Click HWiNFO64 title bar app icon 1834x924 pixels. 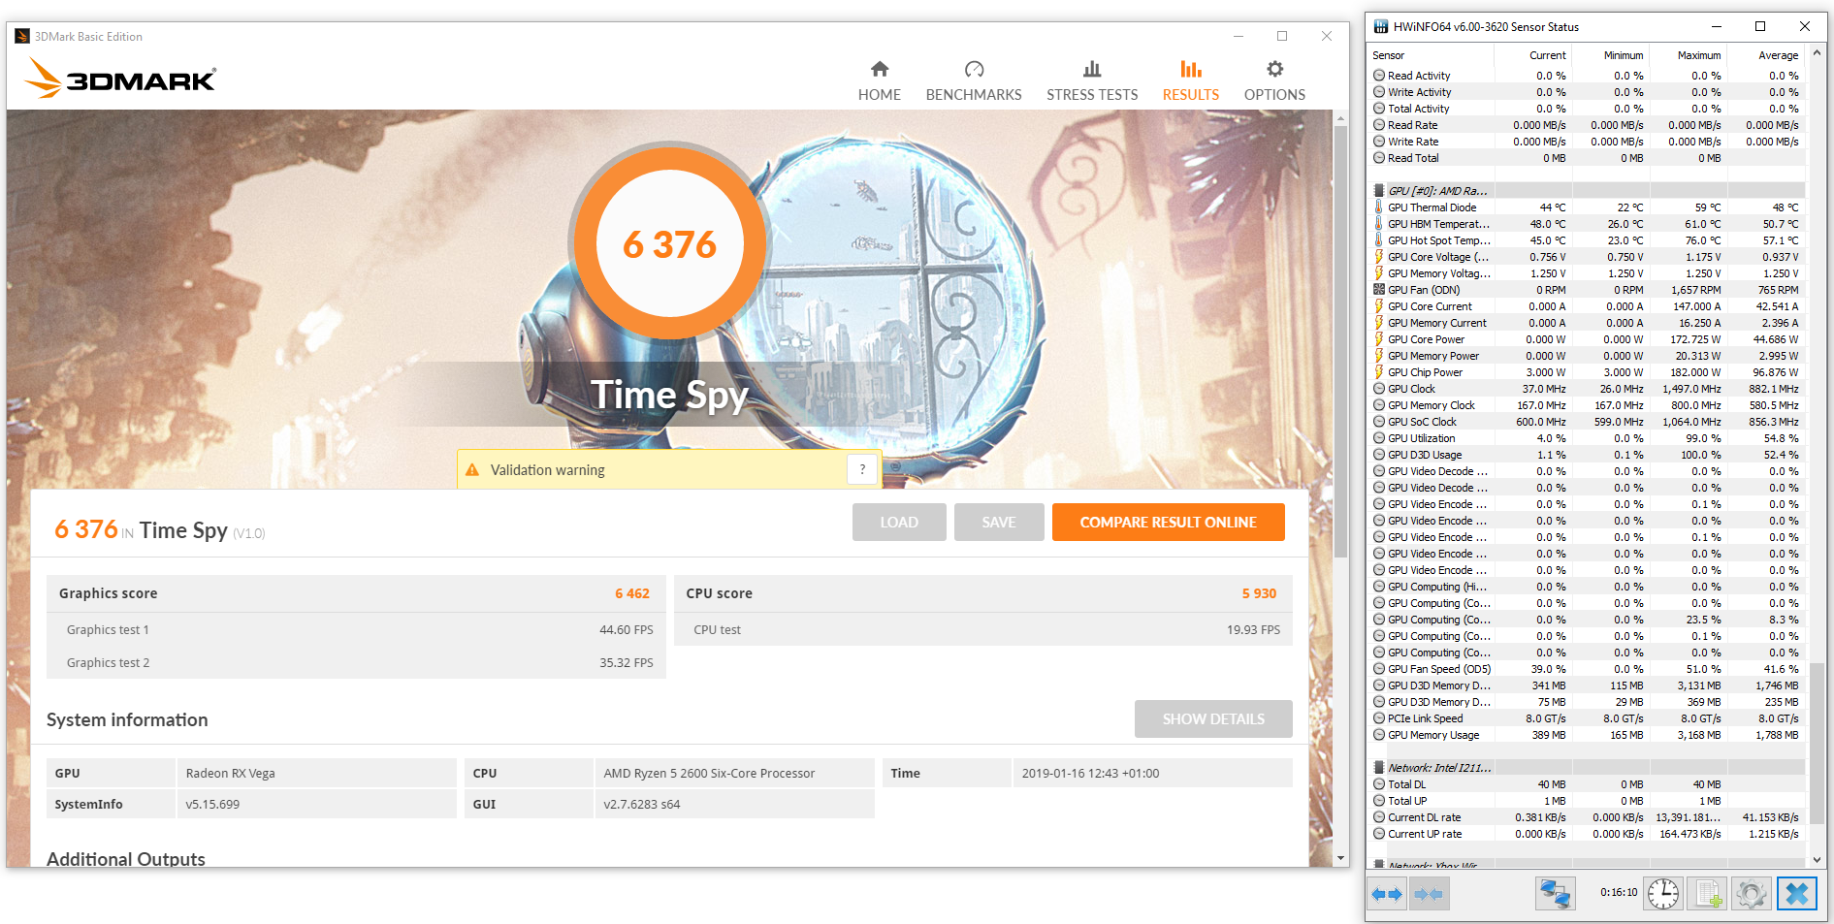(1381, 26)
